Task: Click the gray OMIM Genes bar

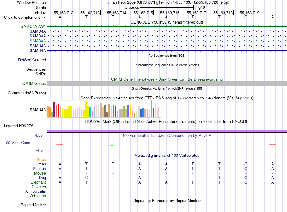Action: (x=167, y=84)
